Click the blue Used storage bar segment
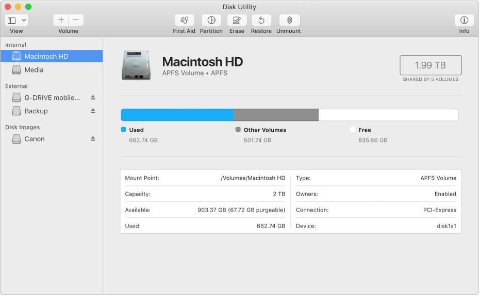The width and height of the screenshot is (480, 296). [177, 115]
